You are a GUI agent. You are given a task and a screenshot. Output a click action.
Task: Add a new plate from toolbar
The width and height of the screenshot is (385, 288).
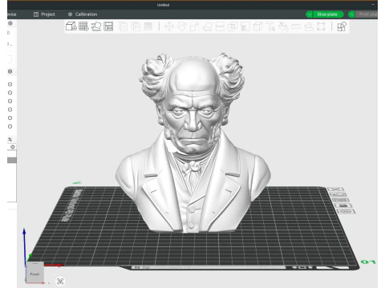83,26
